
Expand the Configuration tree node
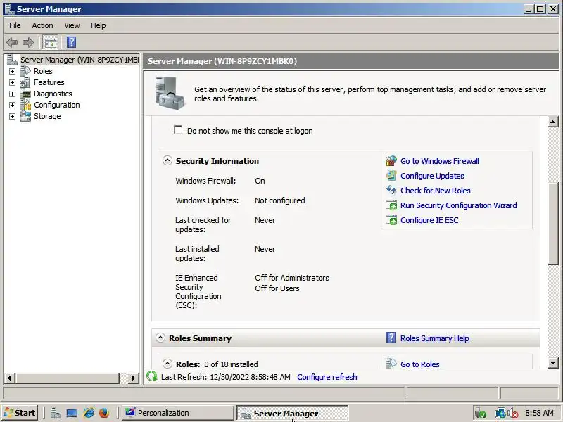pos(12,105)
